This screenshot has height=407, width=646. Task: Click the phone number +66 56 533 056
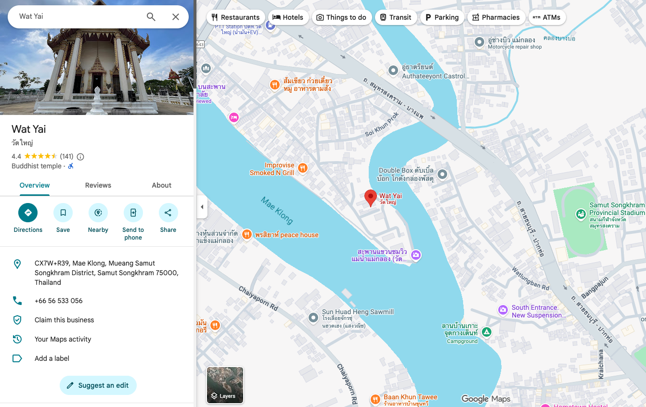click(x=59, y=301)
